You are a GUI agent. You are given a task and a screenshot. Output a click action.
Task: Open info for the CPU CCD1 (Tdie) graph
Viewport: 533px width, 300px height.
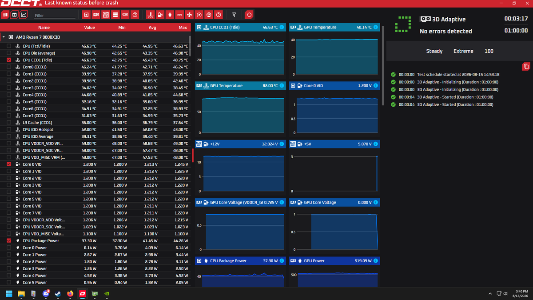pyautogui.click(x=282, y=27)
